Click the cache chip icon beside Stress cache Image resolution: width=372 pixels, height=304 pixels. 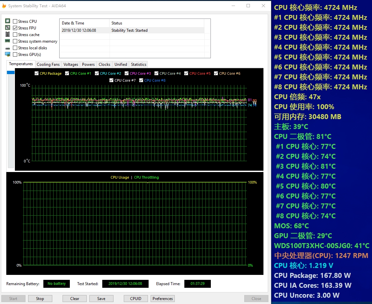[x=7, y=34]
